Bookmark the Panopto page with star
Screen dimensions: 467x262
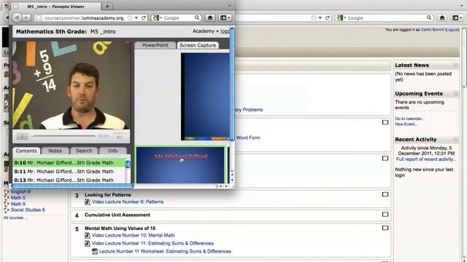(x=130, y=17)
